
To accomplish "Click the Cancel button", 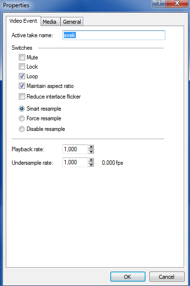I will coord(167,277).
